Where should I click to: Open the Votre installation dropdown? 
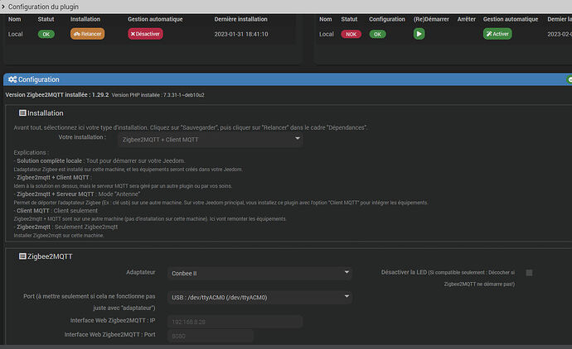[211, 140]
